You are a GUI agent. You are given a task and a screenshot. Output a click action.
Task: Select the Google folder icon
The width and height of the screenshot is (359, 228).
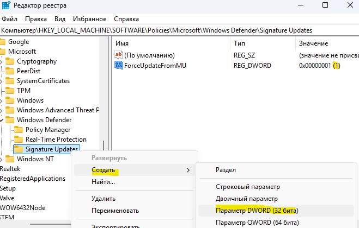pyautogui.click(x=3, y=42)
